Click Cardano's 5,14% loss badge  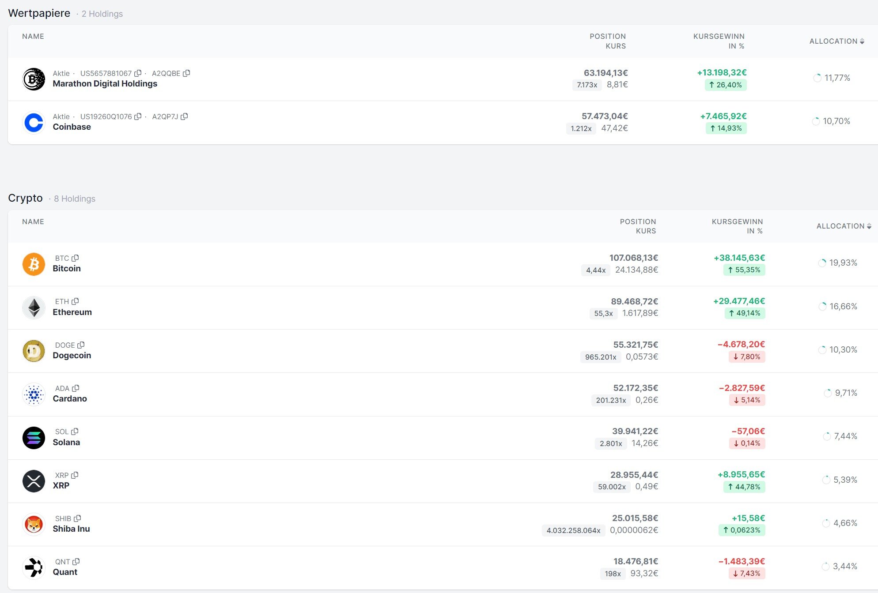coord(747,400)
